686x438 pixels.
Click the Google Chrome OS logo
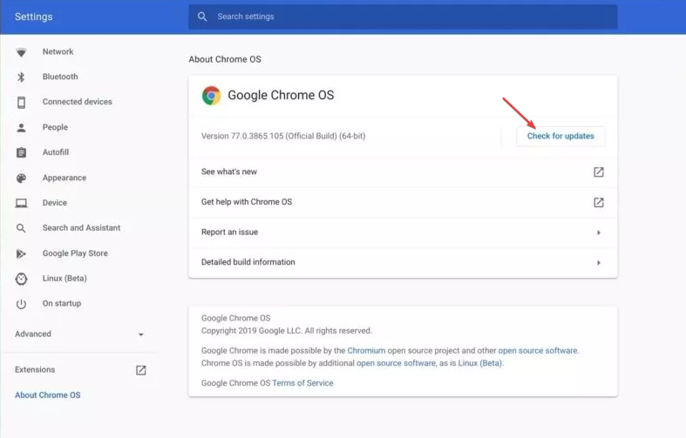(211, 95)
